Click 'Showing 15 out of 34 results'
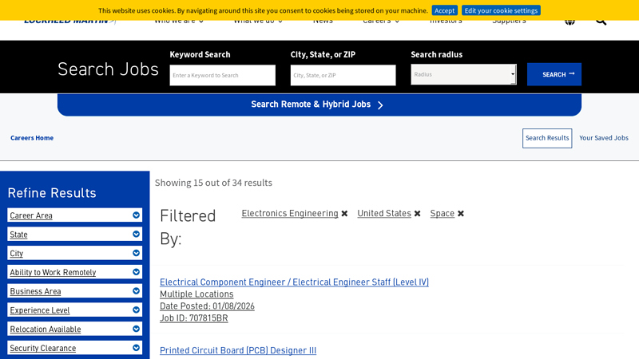Viewport: 639px width, 359px height. pos(213,183)
